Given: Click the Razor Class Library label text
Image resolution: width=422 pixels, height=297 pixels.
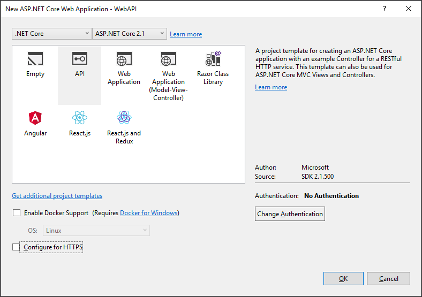Looking at the screenshot, I should click(213, 78).
